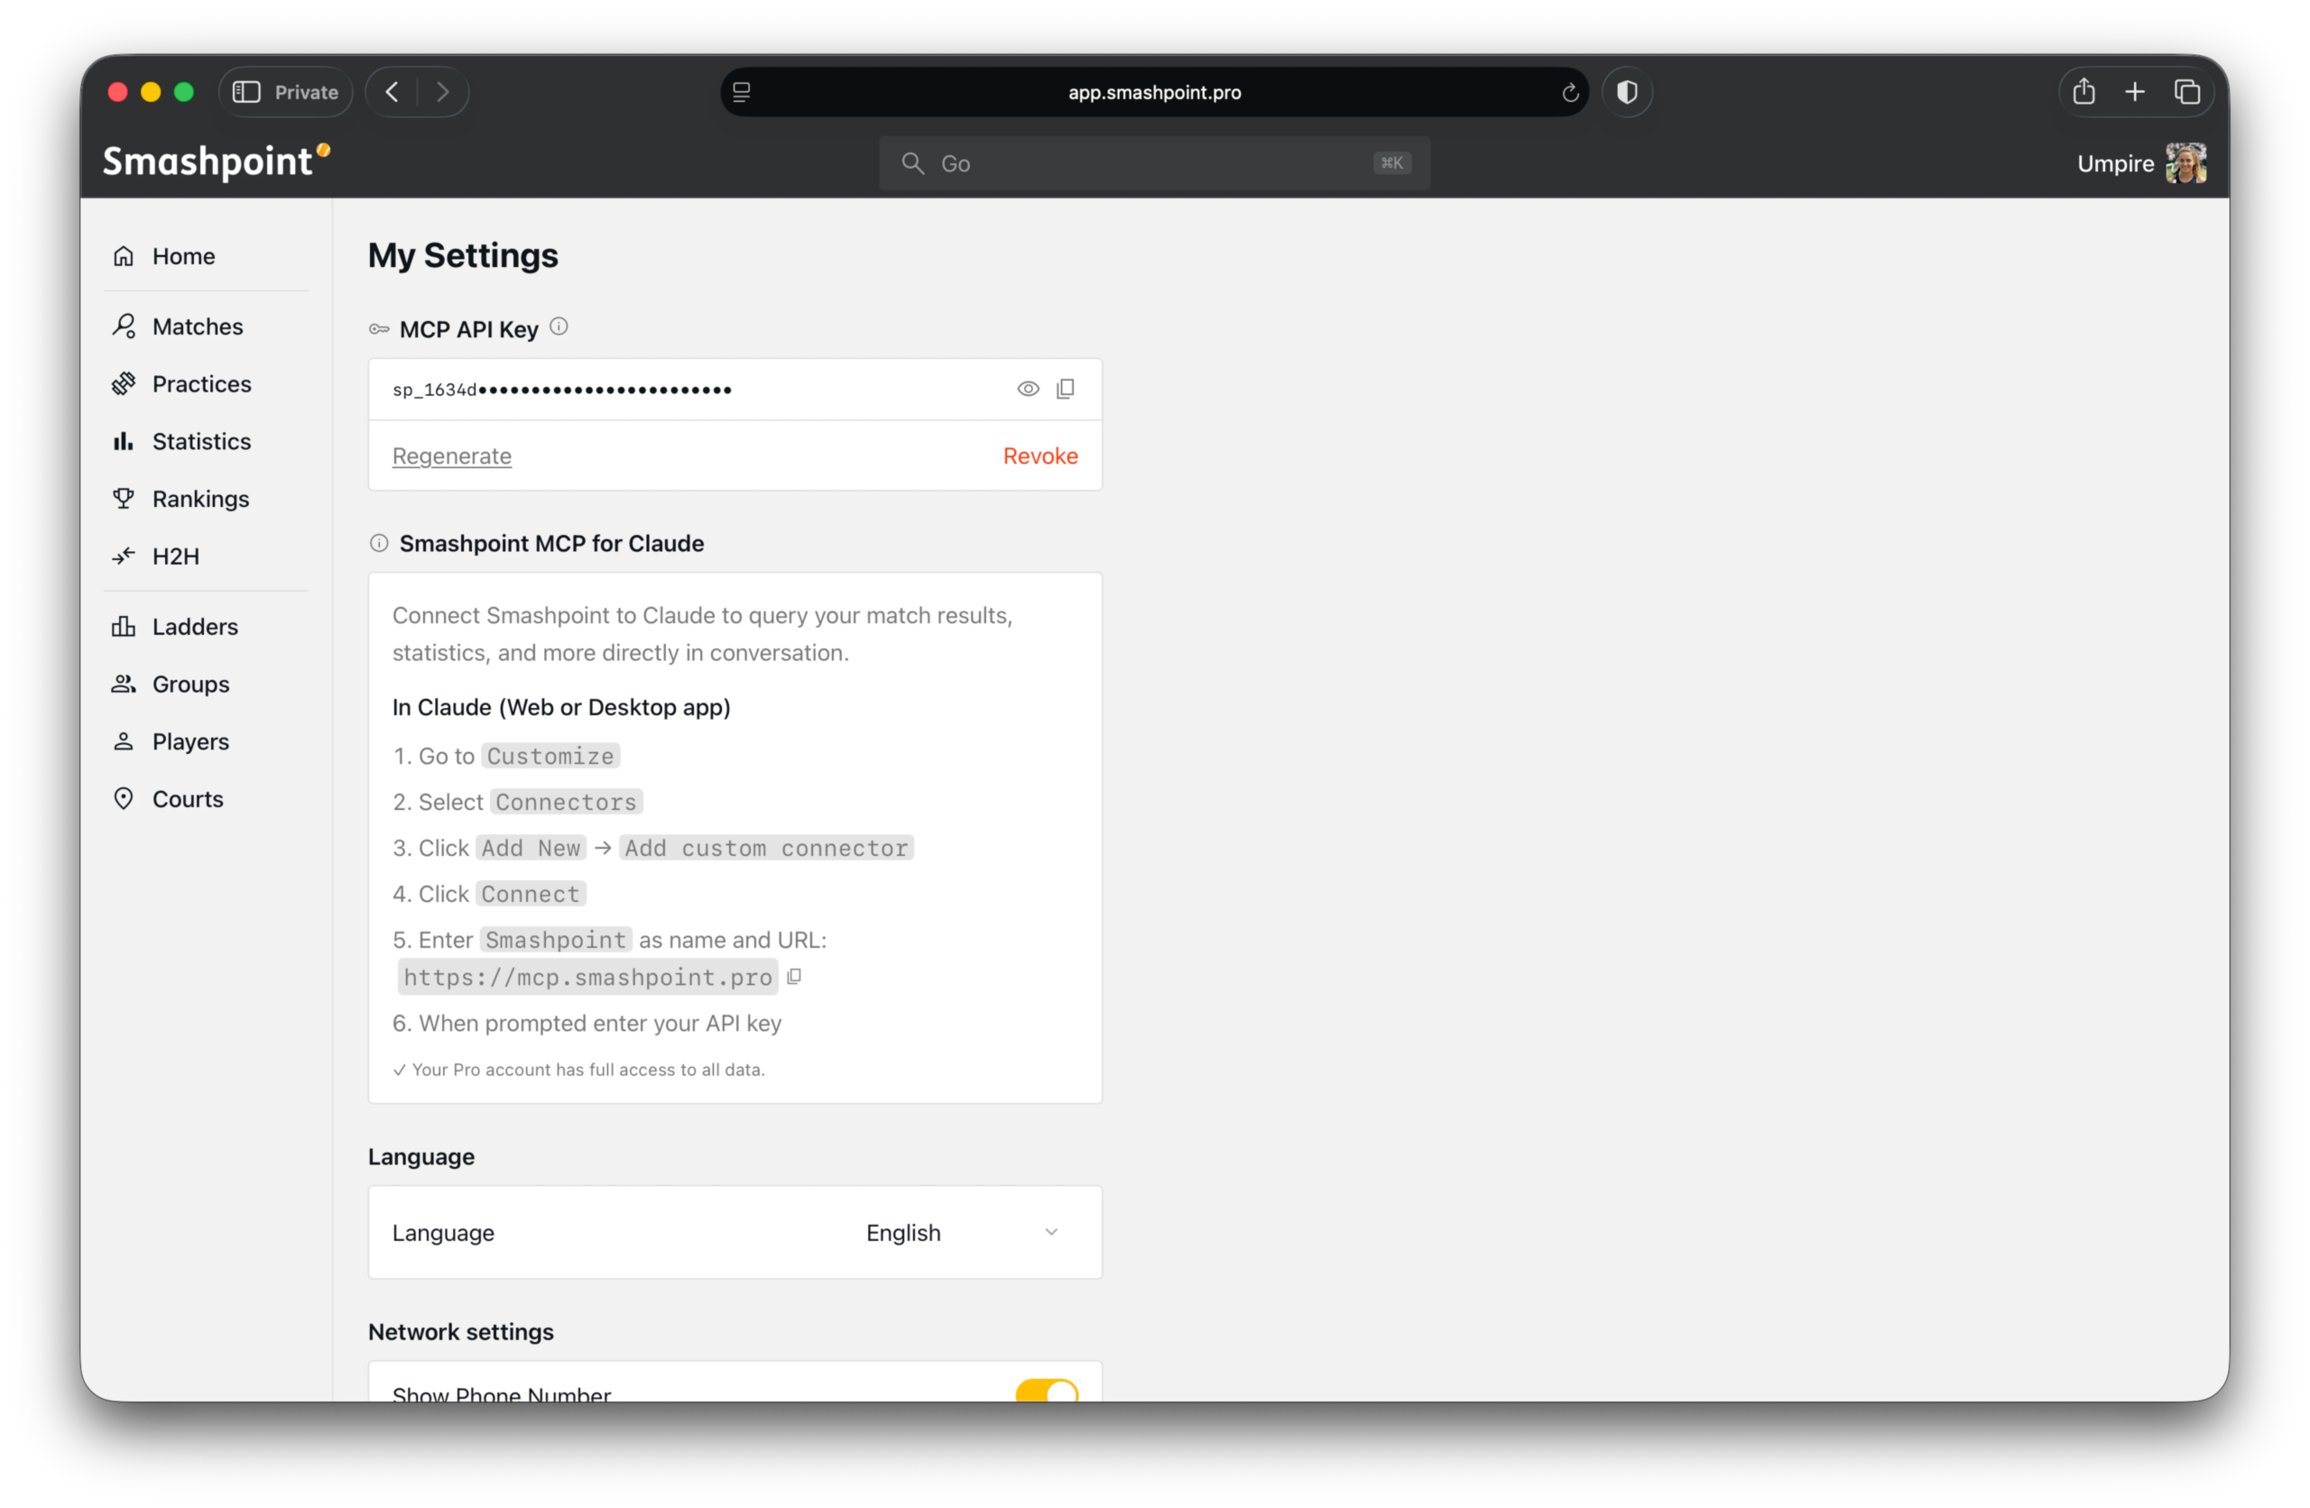Screen dimensions: 2310x1508
Task: Copy the MCP API key
Action: coord(1066,389)
